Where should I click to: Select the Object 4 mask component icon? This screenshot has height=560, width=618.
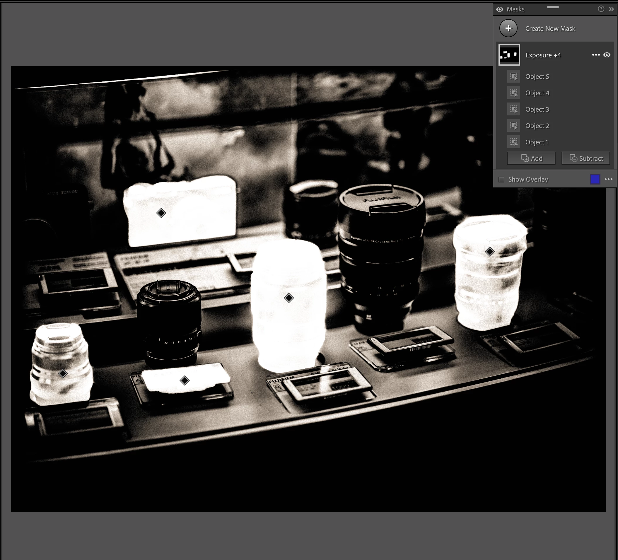point(513,93)
